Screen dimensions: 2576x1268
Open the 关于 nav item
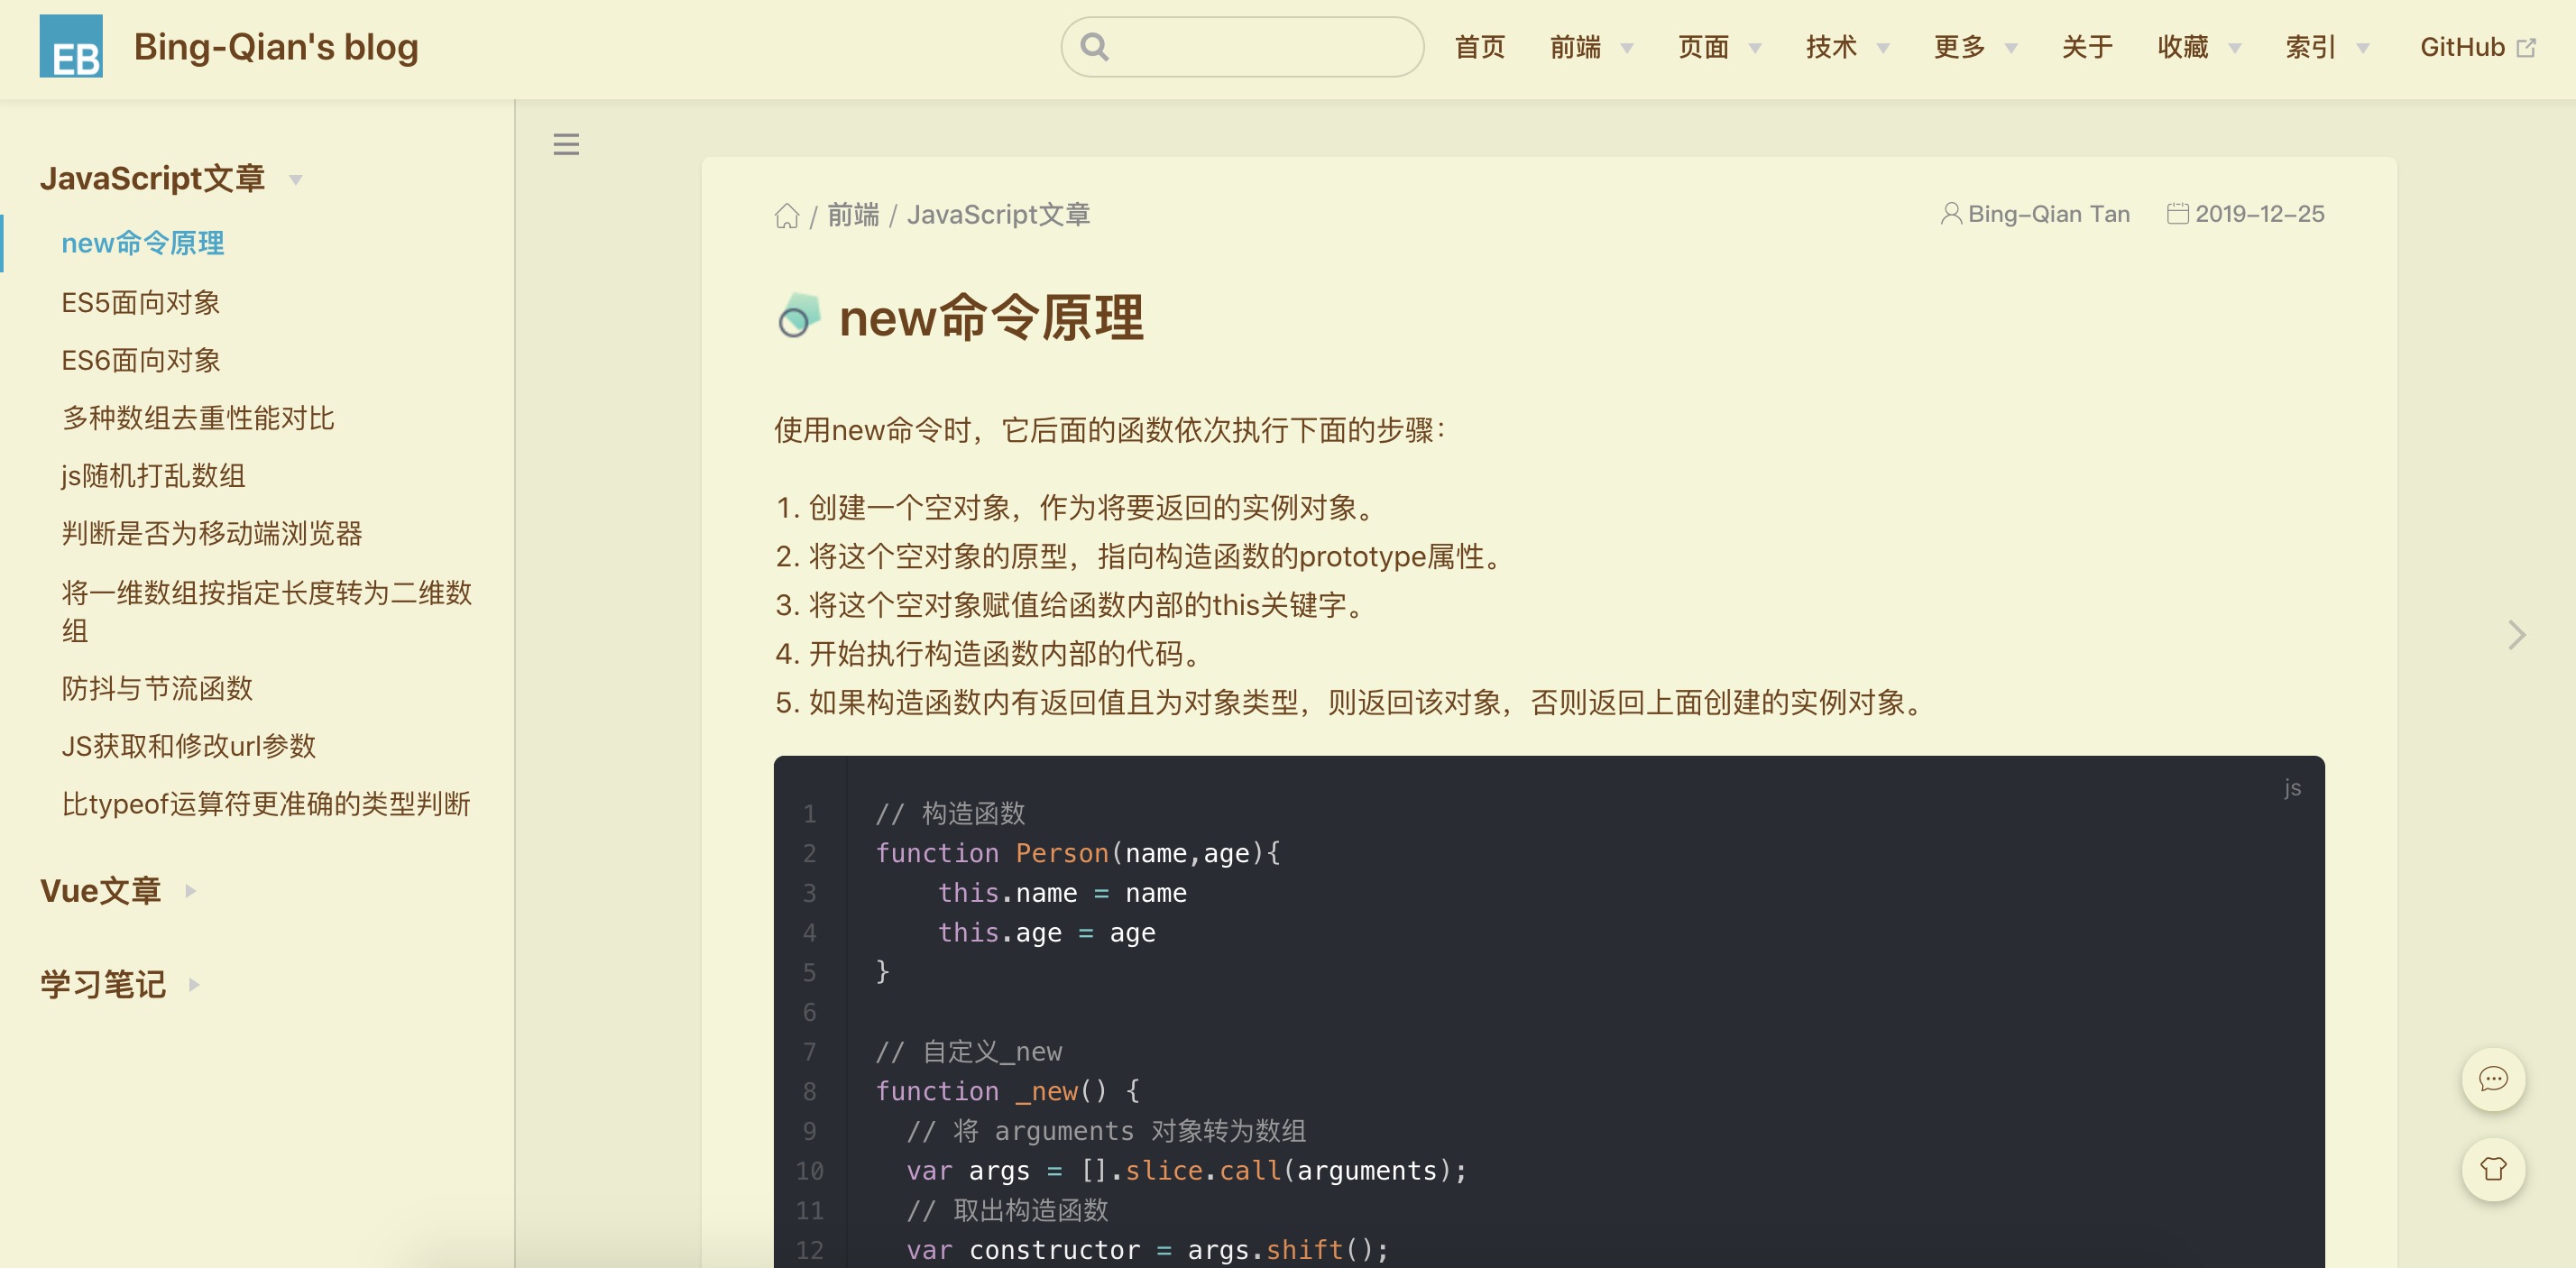pyautogui.click(x=2087, y=47)
